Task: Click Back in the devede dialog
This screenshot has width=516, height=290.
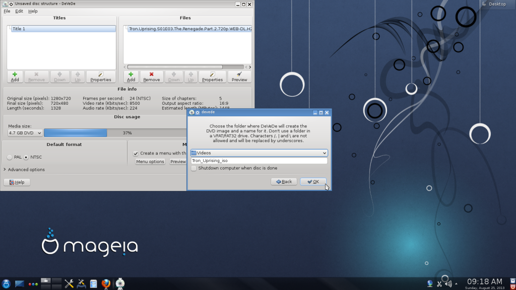Action: [x=284, y=181]
